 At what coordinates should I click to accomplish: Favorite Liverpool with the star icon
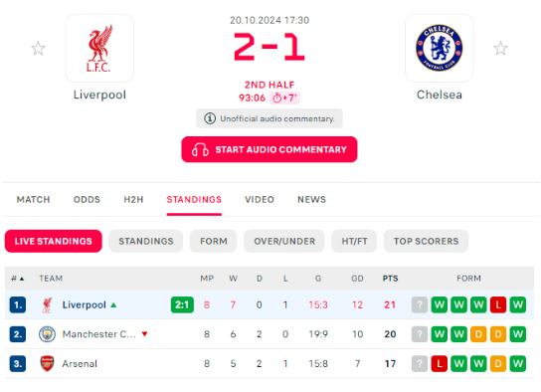pyautogui.click(x=38, y=49)
